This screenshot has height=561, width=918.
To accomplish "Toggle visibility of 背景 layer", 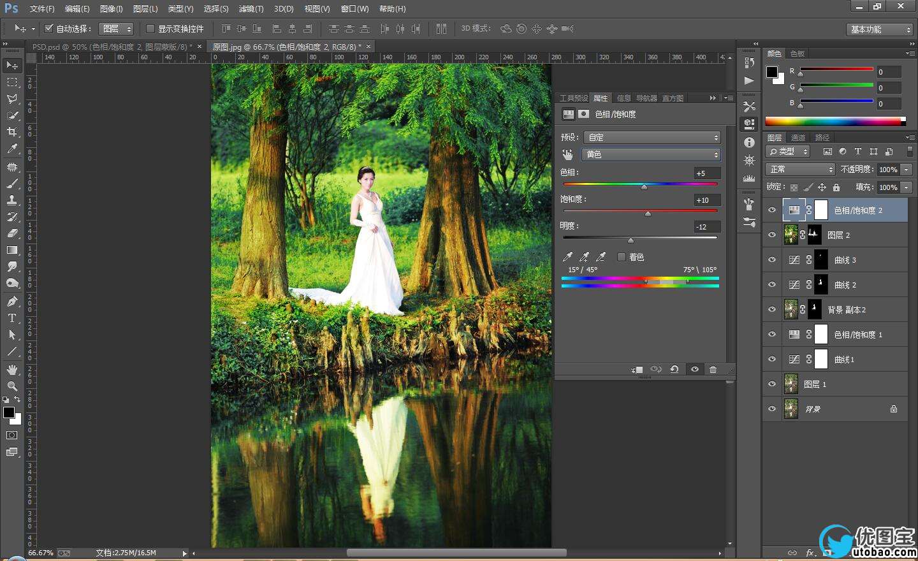I will pyautogui.click(x=772, y=409).
